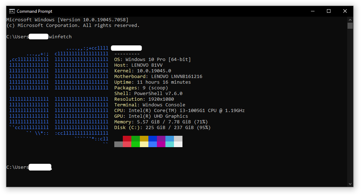
Task: Click the pale yellow color block
Action: (x=144, y=144)
